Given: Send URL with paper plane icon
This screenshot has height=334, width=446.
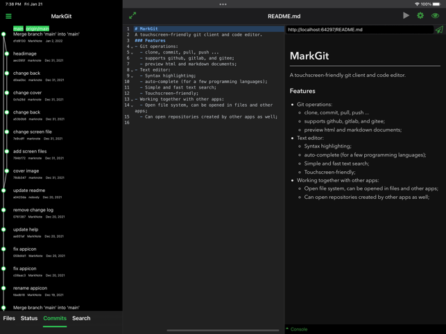Looking at the screenshot, I should (439, 30).
